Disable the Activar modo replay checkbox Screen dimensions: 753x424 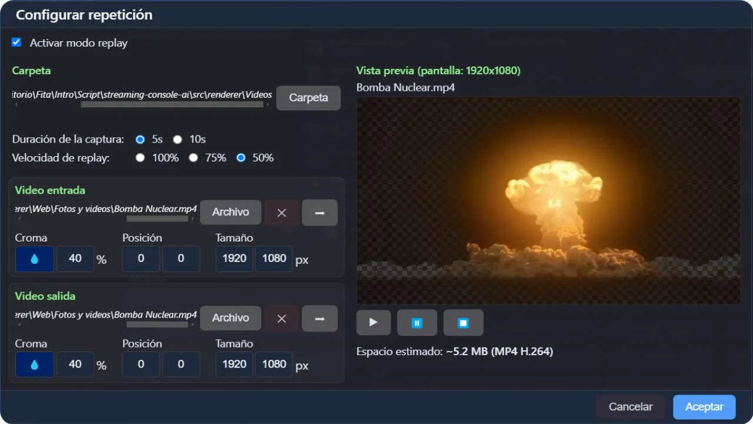[16, 42]
